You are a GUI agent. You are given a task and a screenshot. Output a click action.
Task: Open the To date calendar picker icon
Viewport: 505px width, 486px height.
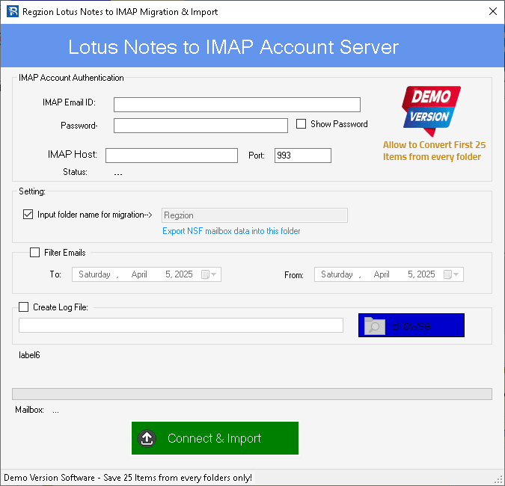click(206, 274)
